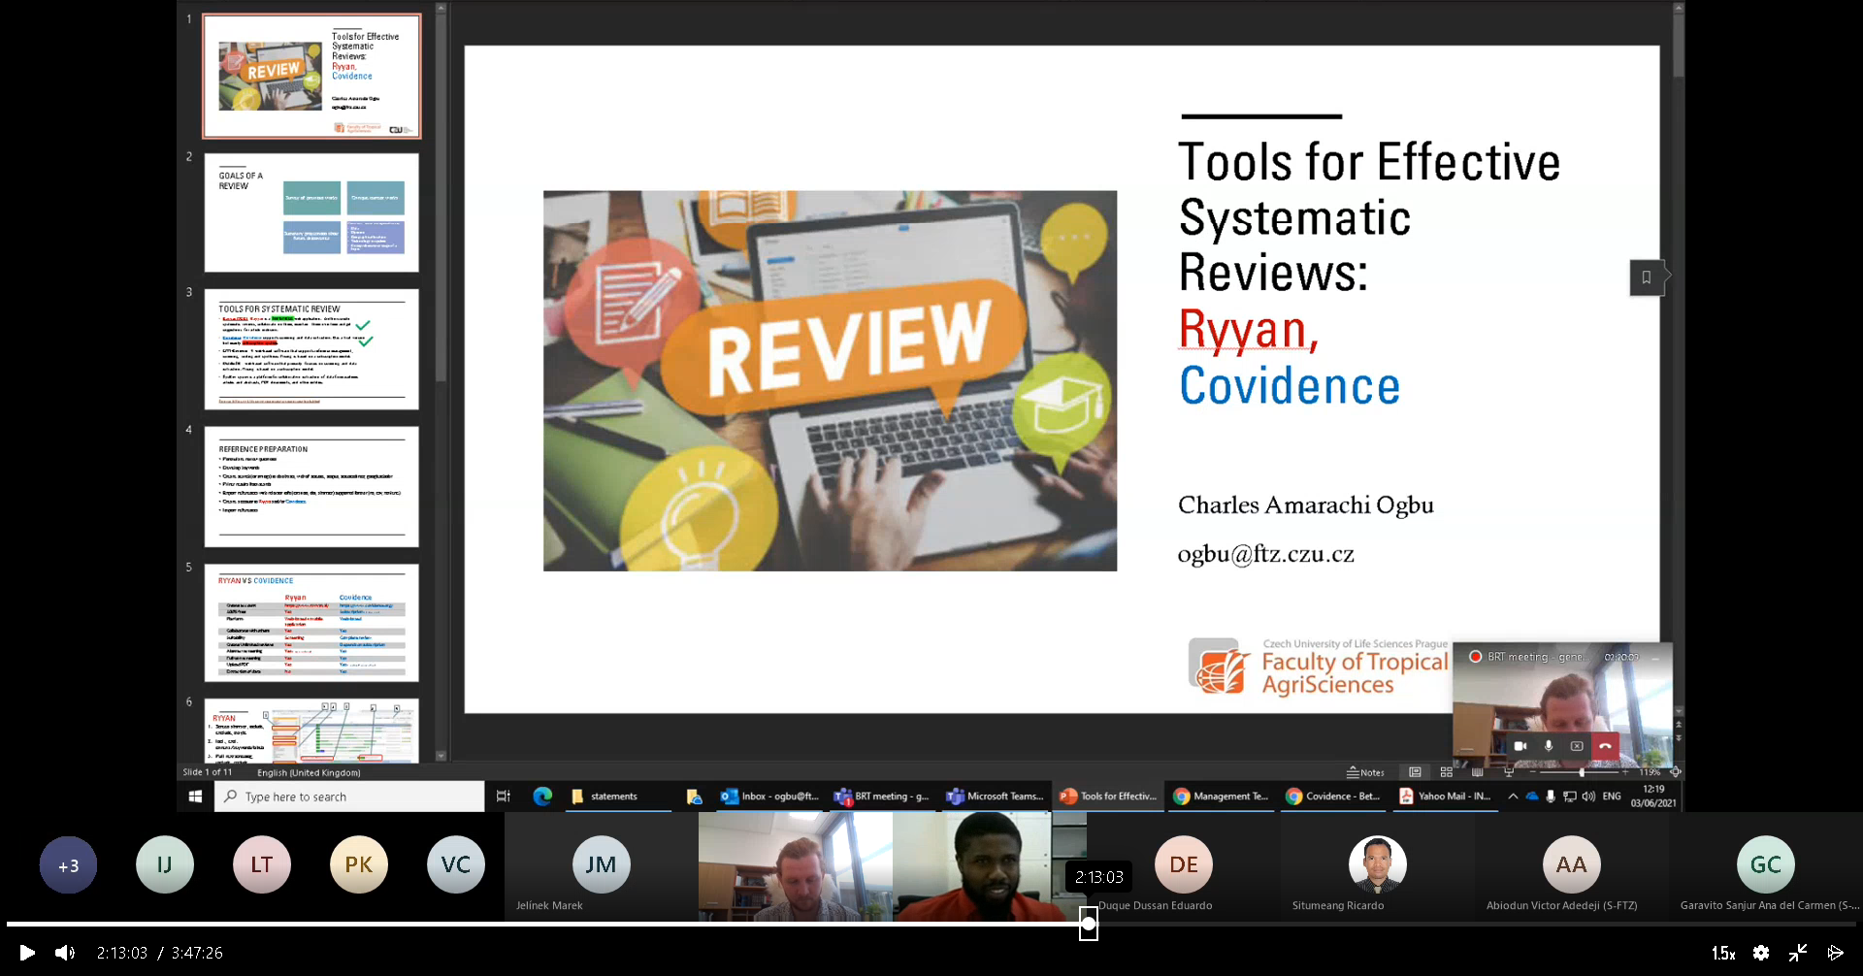Screen dimensions: 1863x976
Task: Select participant avatar VC
Action: coord(456,864)
